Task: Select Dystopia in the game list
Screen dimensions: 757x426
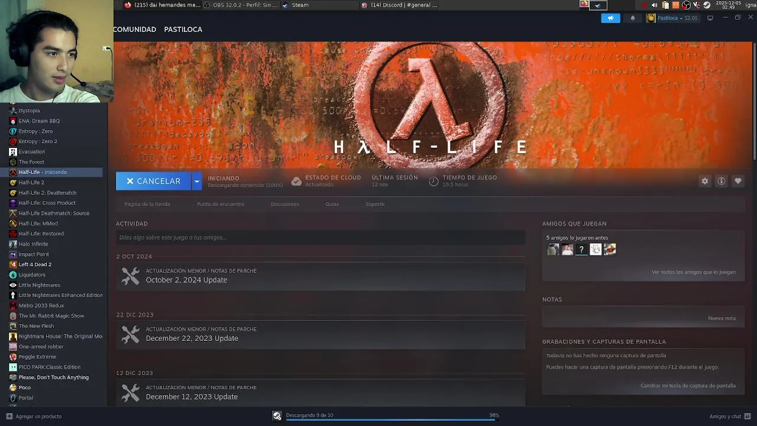Action: coord(56,111)
